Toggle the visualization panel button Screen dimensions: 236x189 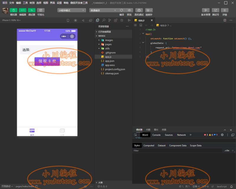pyautogui.click(x=41, y=10)
